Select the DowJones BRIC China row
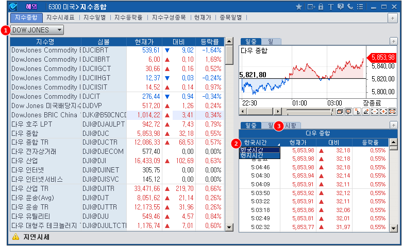This screenshot has width=402, height=246. pos(117,115)
